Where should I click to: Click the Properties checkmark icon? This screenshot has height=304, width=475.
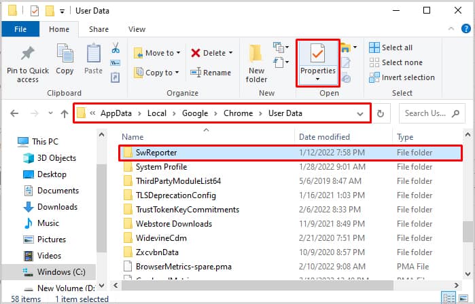(317, 54)
